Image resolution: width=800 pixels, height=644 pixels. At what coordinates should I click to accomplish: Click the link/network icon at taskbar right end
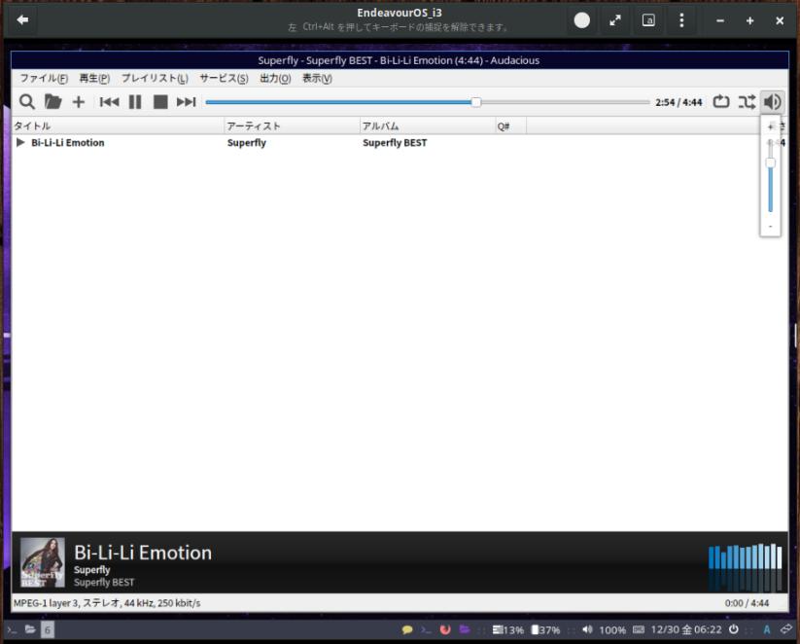coord(786,629)
